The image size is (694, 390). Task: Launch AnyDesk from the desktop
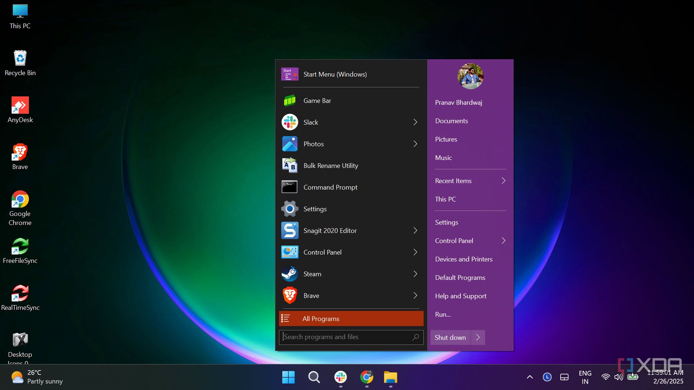(x=20, y=107)
